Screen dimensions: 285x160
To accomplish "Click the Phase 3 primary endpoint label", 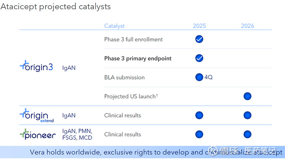I will tap(138, 58).
